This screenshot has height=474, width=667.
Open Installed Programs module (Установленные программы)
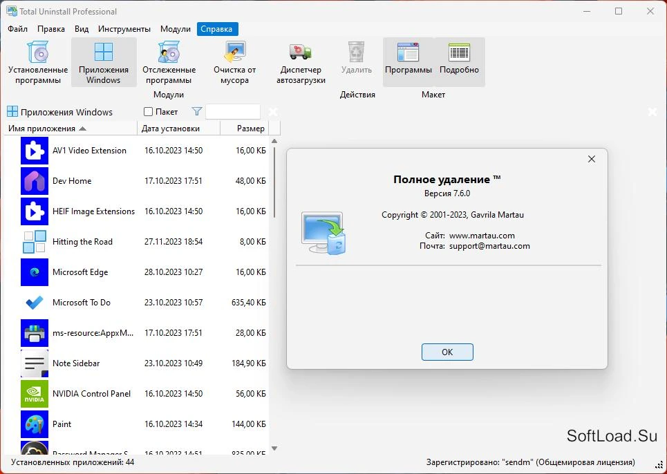coord(38,62)
